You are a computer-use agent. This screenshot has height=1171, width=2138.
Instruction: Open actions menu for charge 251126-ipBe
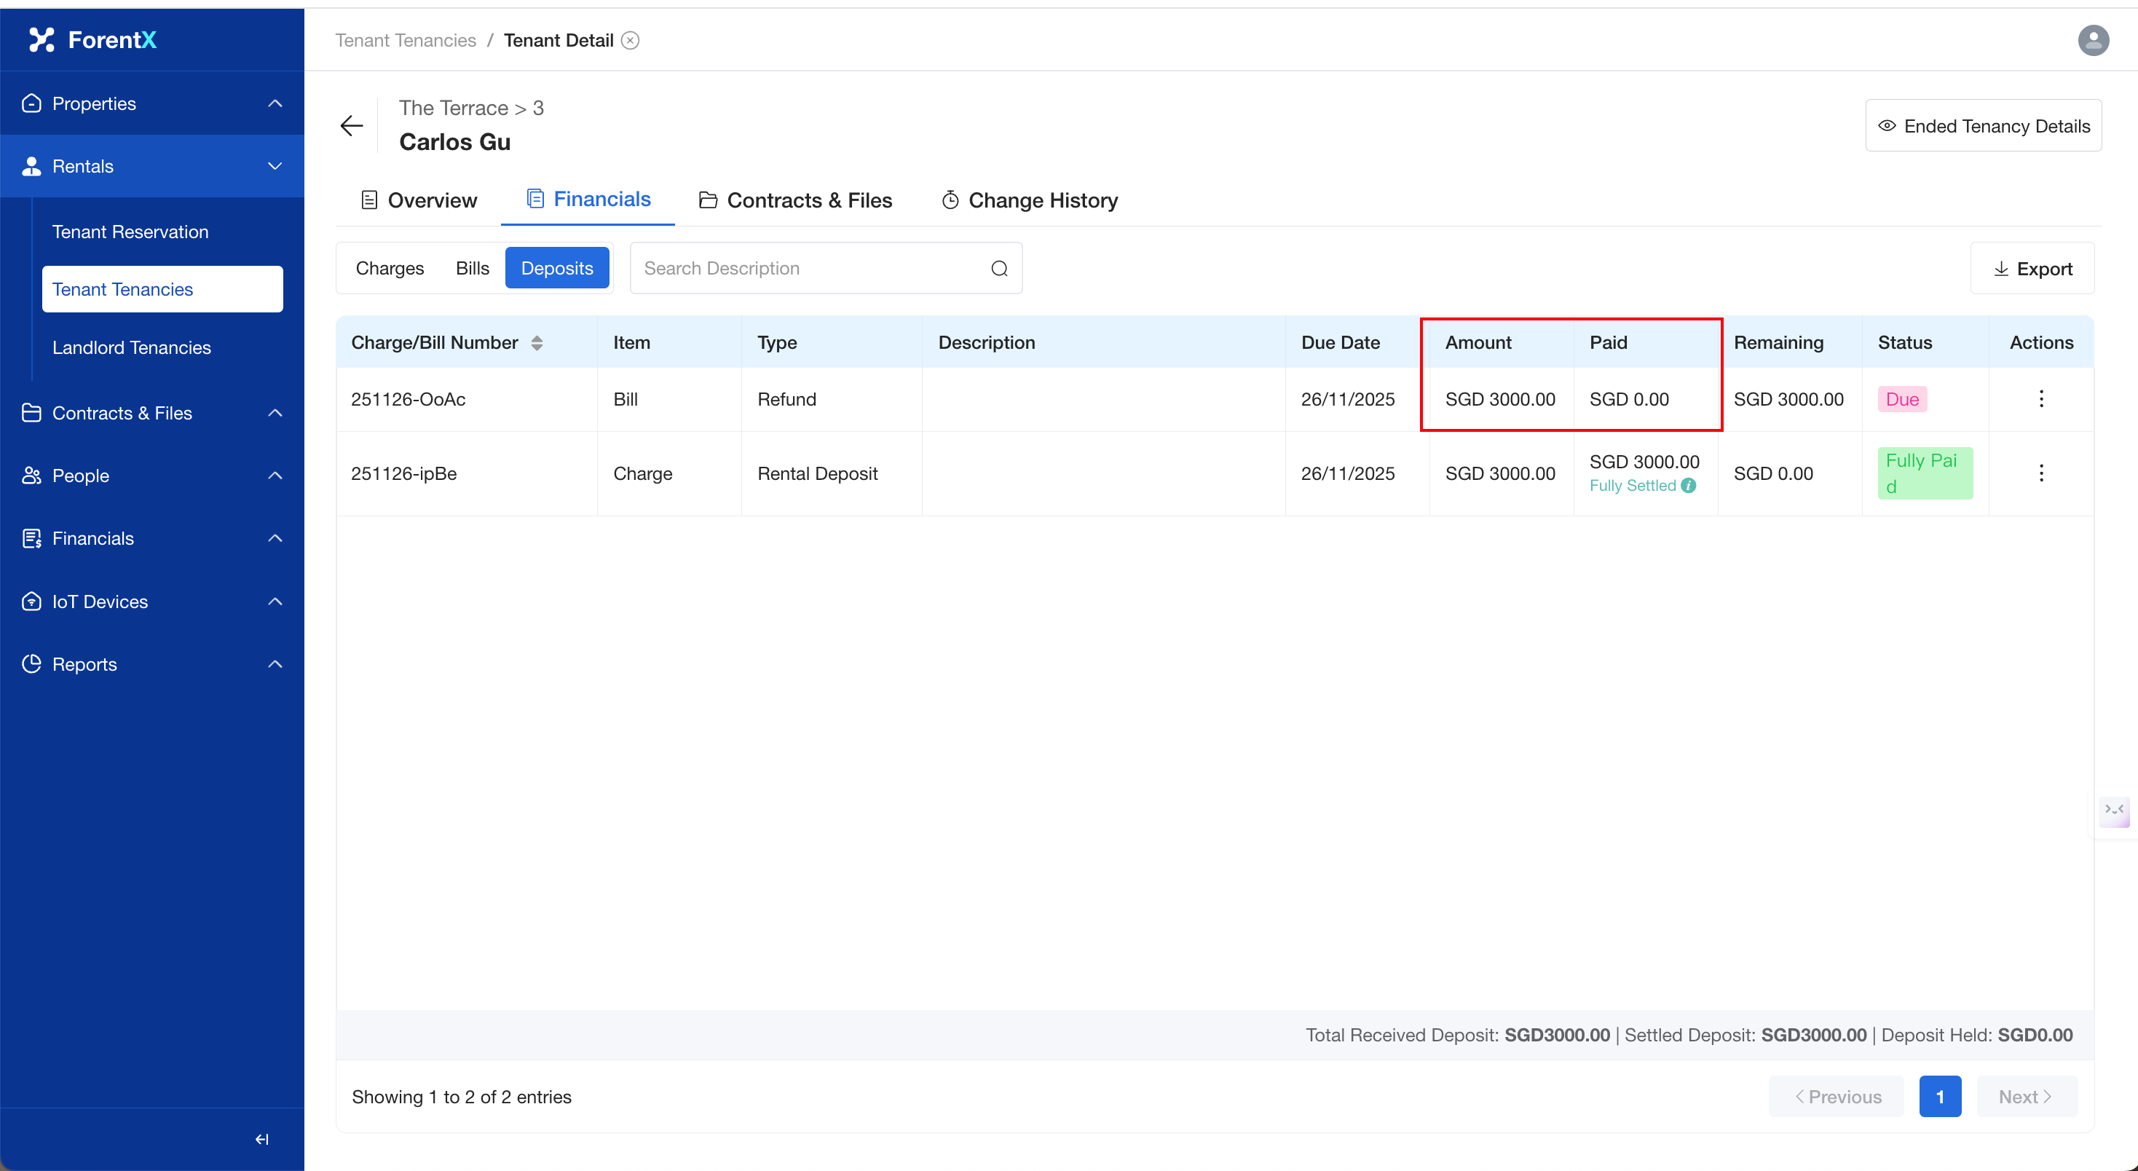coord(2041,474)
